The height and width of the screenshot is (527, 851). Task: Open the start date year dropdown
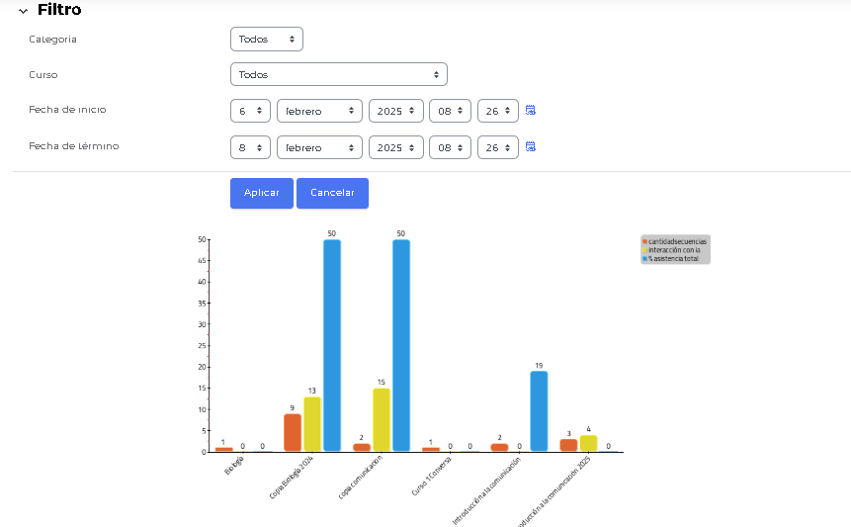pyautogui.click(x=395, y=111)
